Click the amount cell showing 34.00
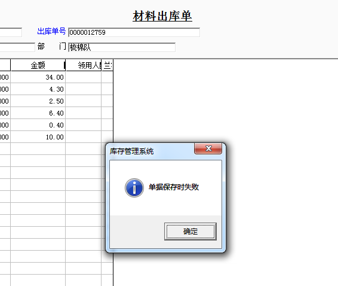The width and height of the screenshot is (338, 286). [x=38, y=77]
